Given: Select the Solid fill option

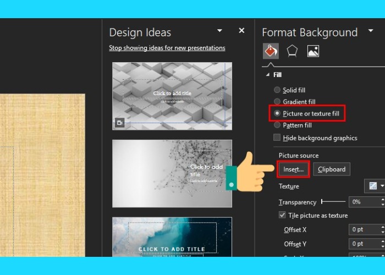Looking at the screenshot, I should pyautogui.click(x=289, y=90).
